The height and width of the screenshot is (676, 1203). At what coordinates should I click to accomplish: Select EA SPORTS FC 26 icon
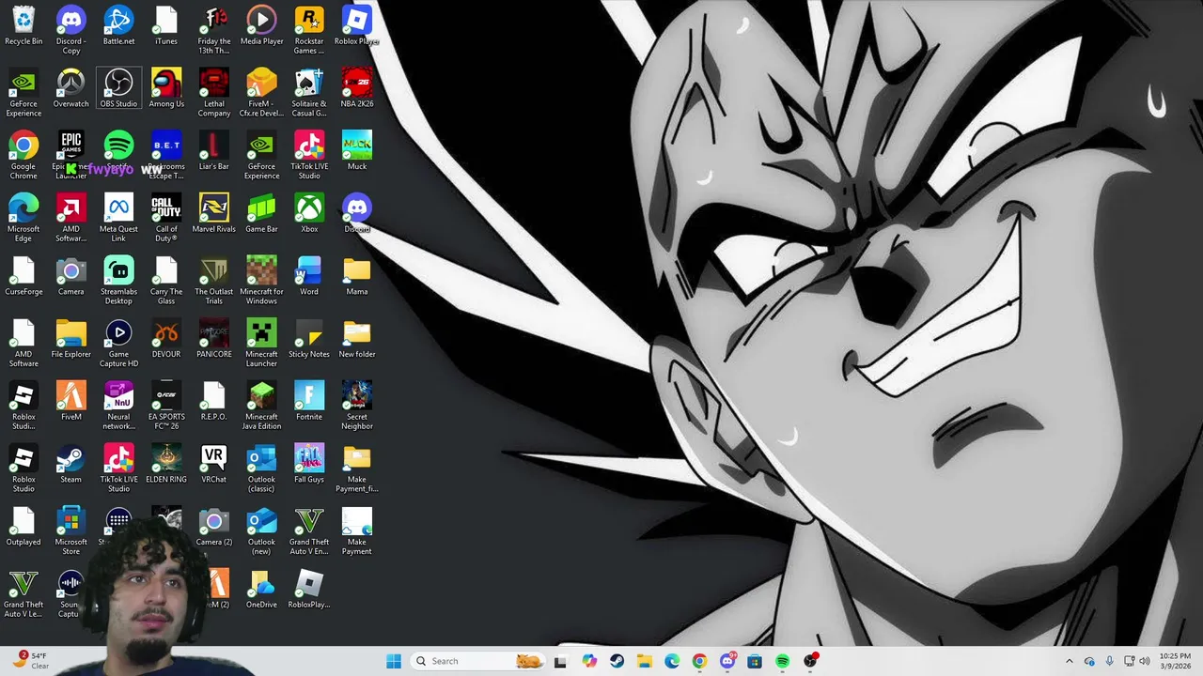click(x=166, y=407)
